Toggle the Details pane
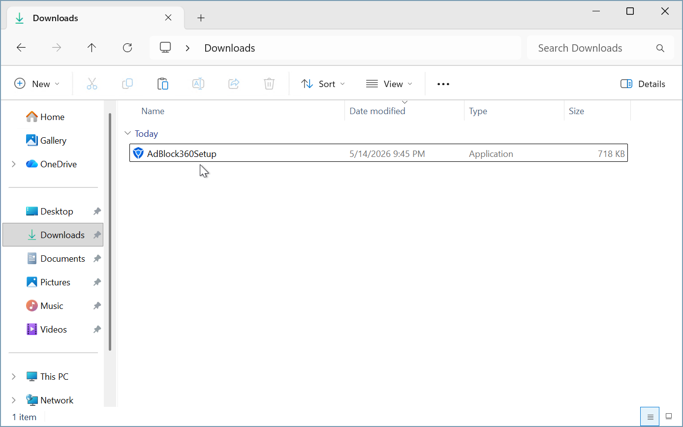The height and width of the screenshot is (427, 683). 643,84
